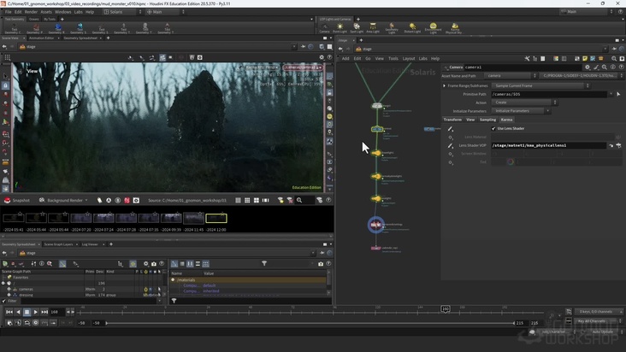
Task: Select the Camera shelf tool
Action: 325,27
